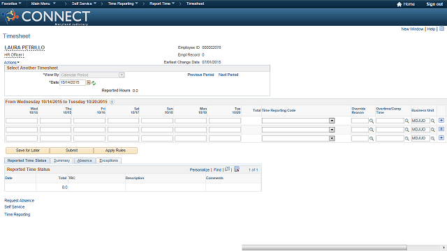The width and height of the screenshot is (447, 251).
Task: Switch to the Exceptions tab
Action: (109, 161)
